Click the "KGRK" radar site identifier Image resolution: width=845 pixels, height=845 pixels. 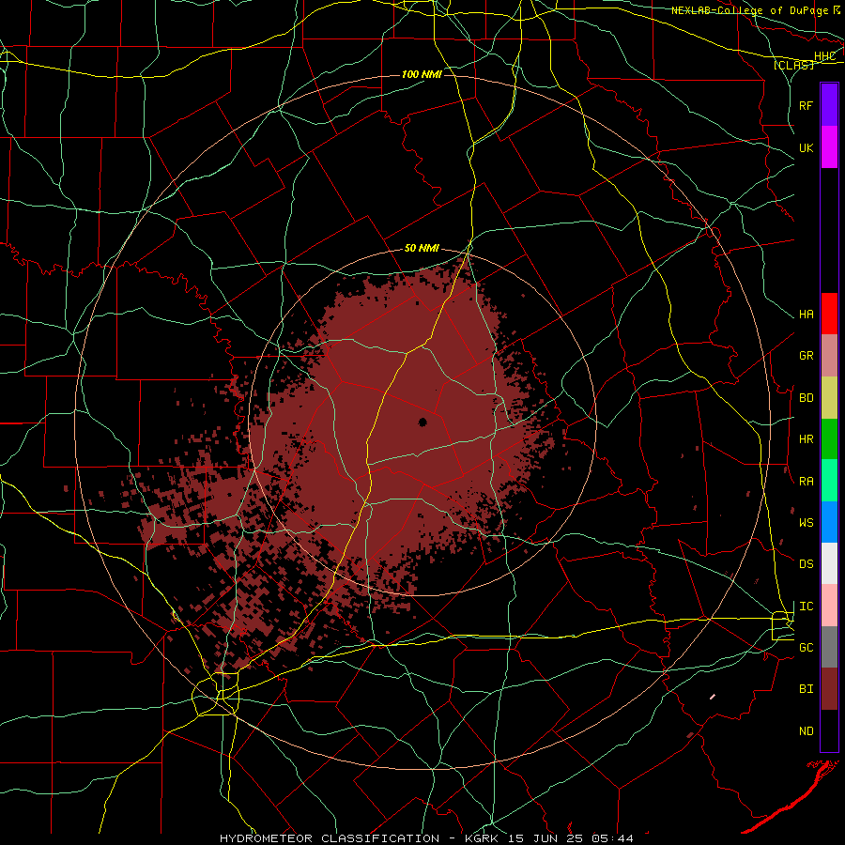[483, 838]
